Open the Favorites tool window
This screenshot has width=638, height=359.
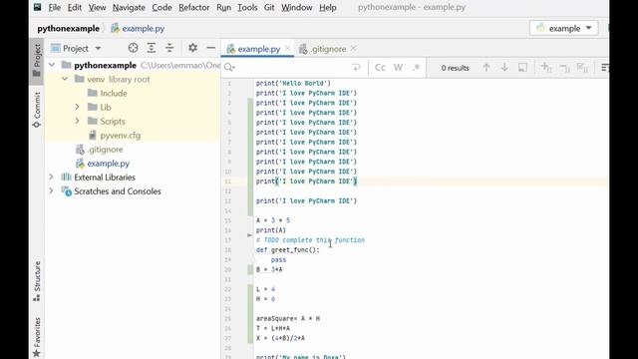37,337
